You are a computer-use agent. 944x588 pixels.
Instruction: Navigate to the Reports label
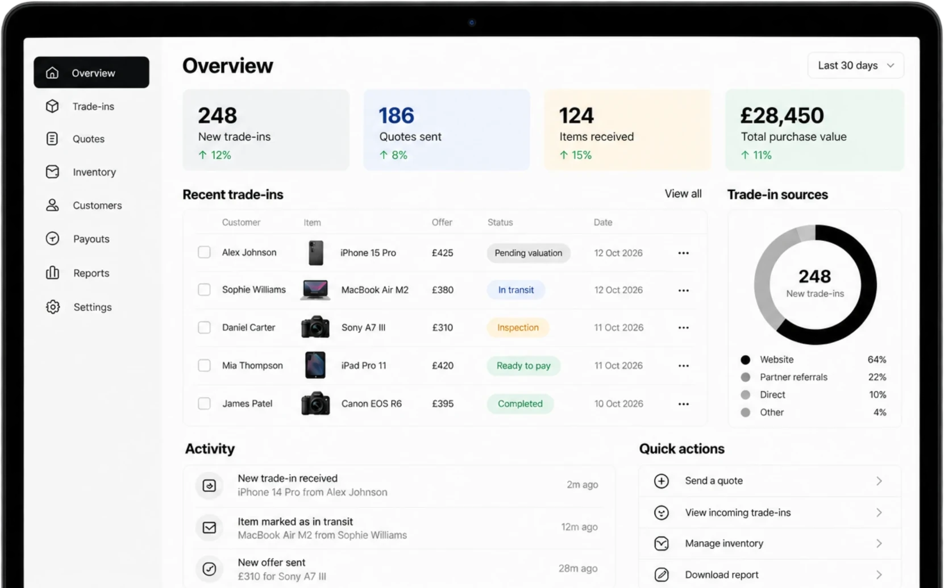click(92, 273)
